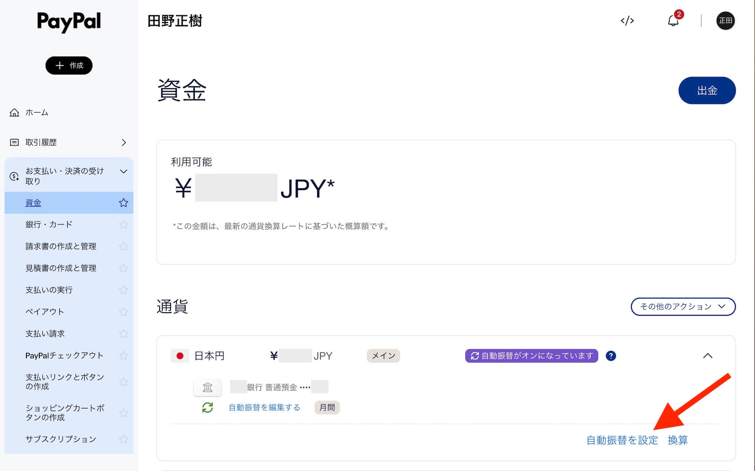The image size is (755, 471).
Task: Click the green auto-transfer refresh icon
Action: click(208, 407)
